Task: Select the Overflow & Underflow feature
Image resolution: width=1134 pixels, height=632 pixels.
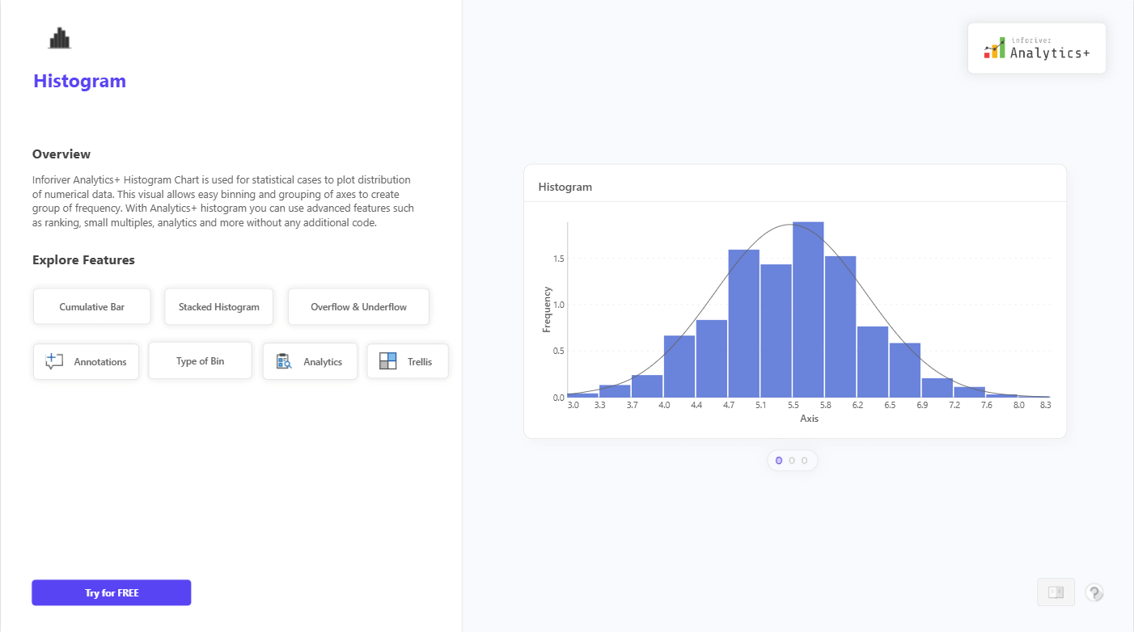Action: click(x=358, y=307)
